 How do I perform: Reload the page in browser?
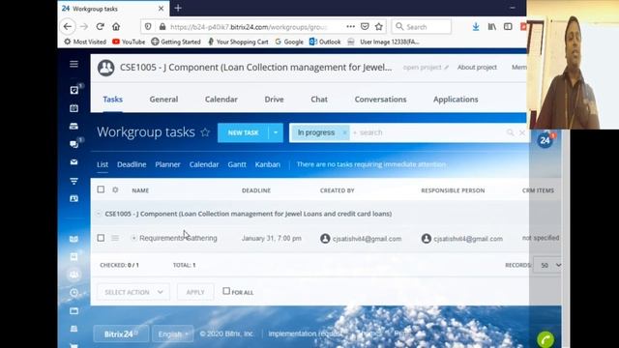(100, 26)
